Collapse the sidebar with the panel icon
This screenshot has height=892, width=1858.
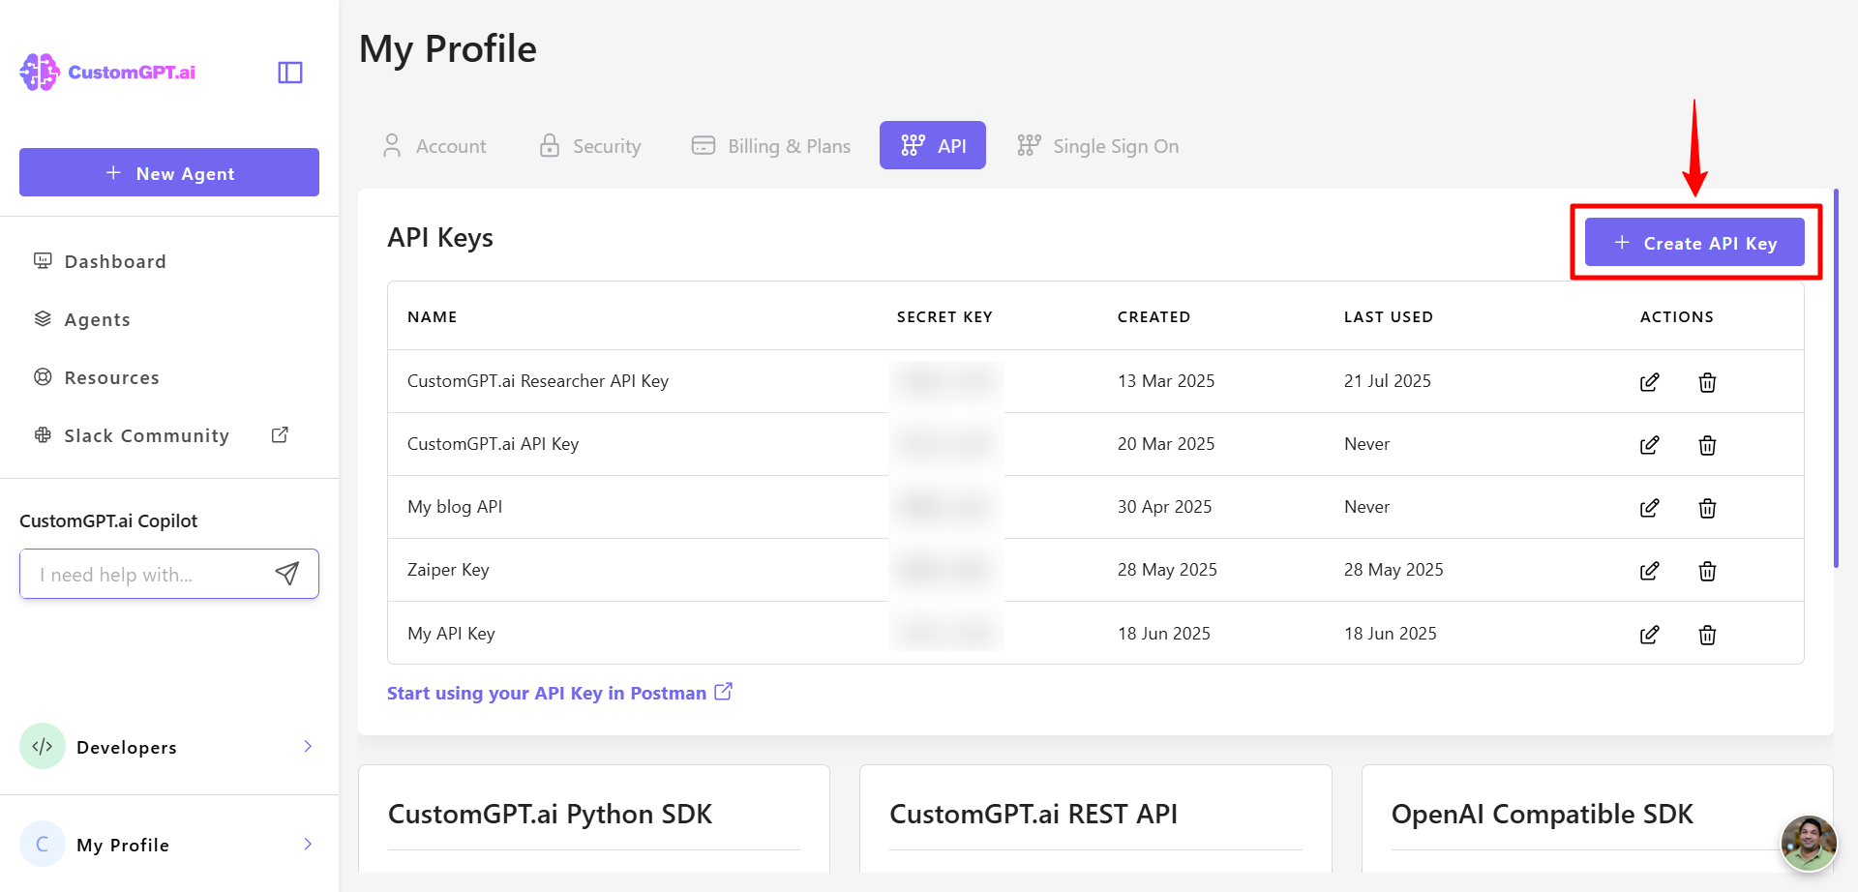pyautogui.click(x=290, y=73)
